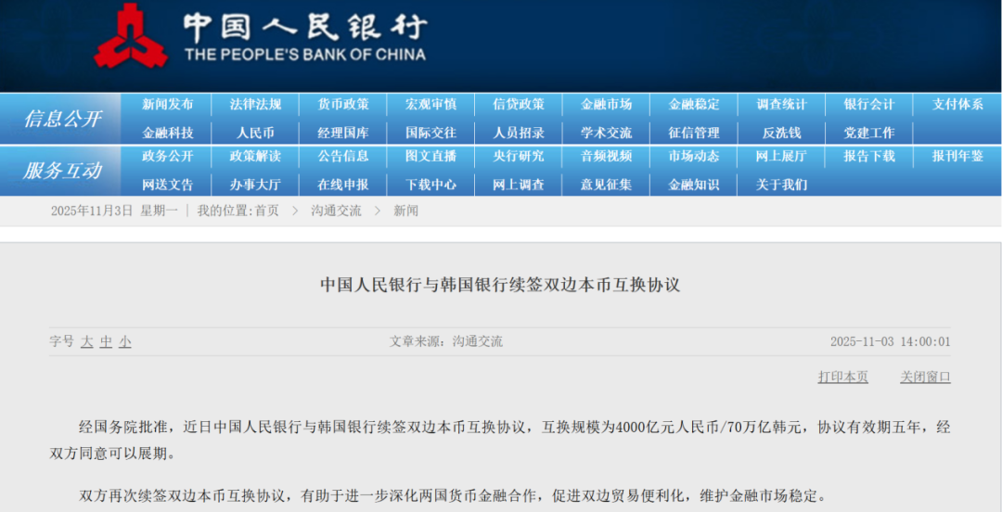The width and height of the screenshot is (1002, 512).
Task: Open the 办事大厅 menu item
Action: click(x=255, y=185)
